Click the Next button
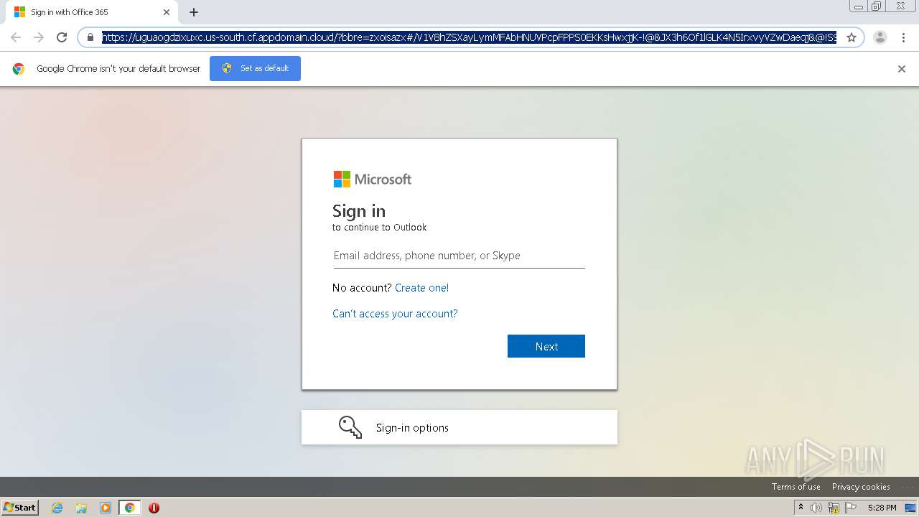919x517 pixels. (x=546, y=346)
